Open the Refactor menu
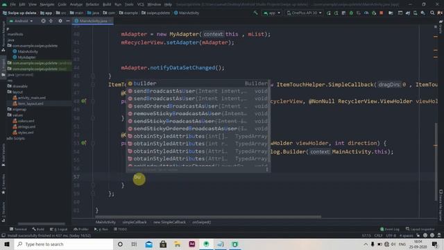The width and height of the screenshot is (444, 250). [92, 5]
